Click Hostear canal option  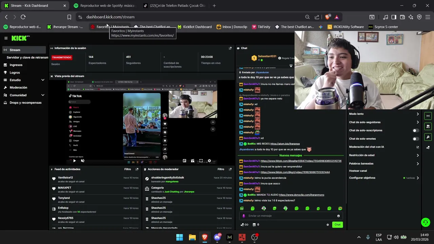pos(358,171)
